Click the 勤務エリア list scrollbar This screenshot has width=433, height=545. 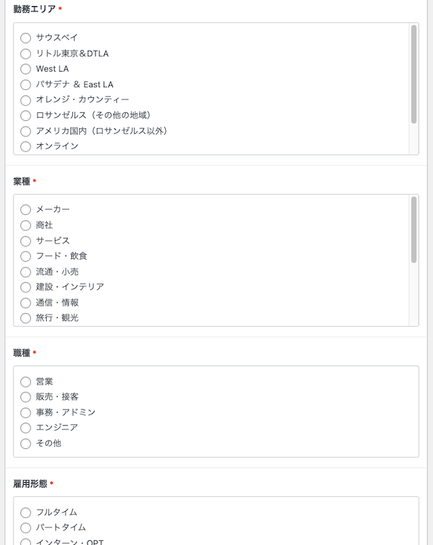tap(413, 89)
